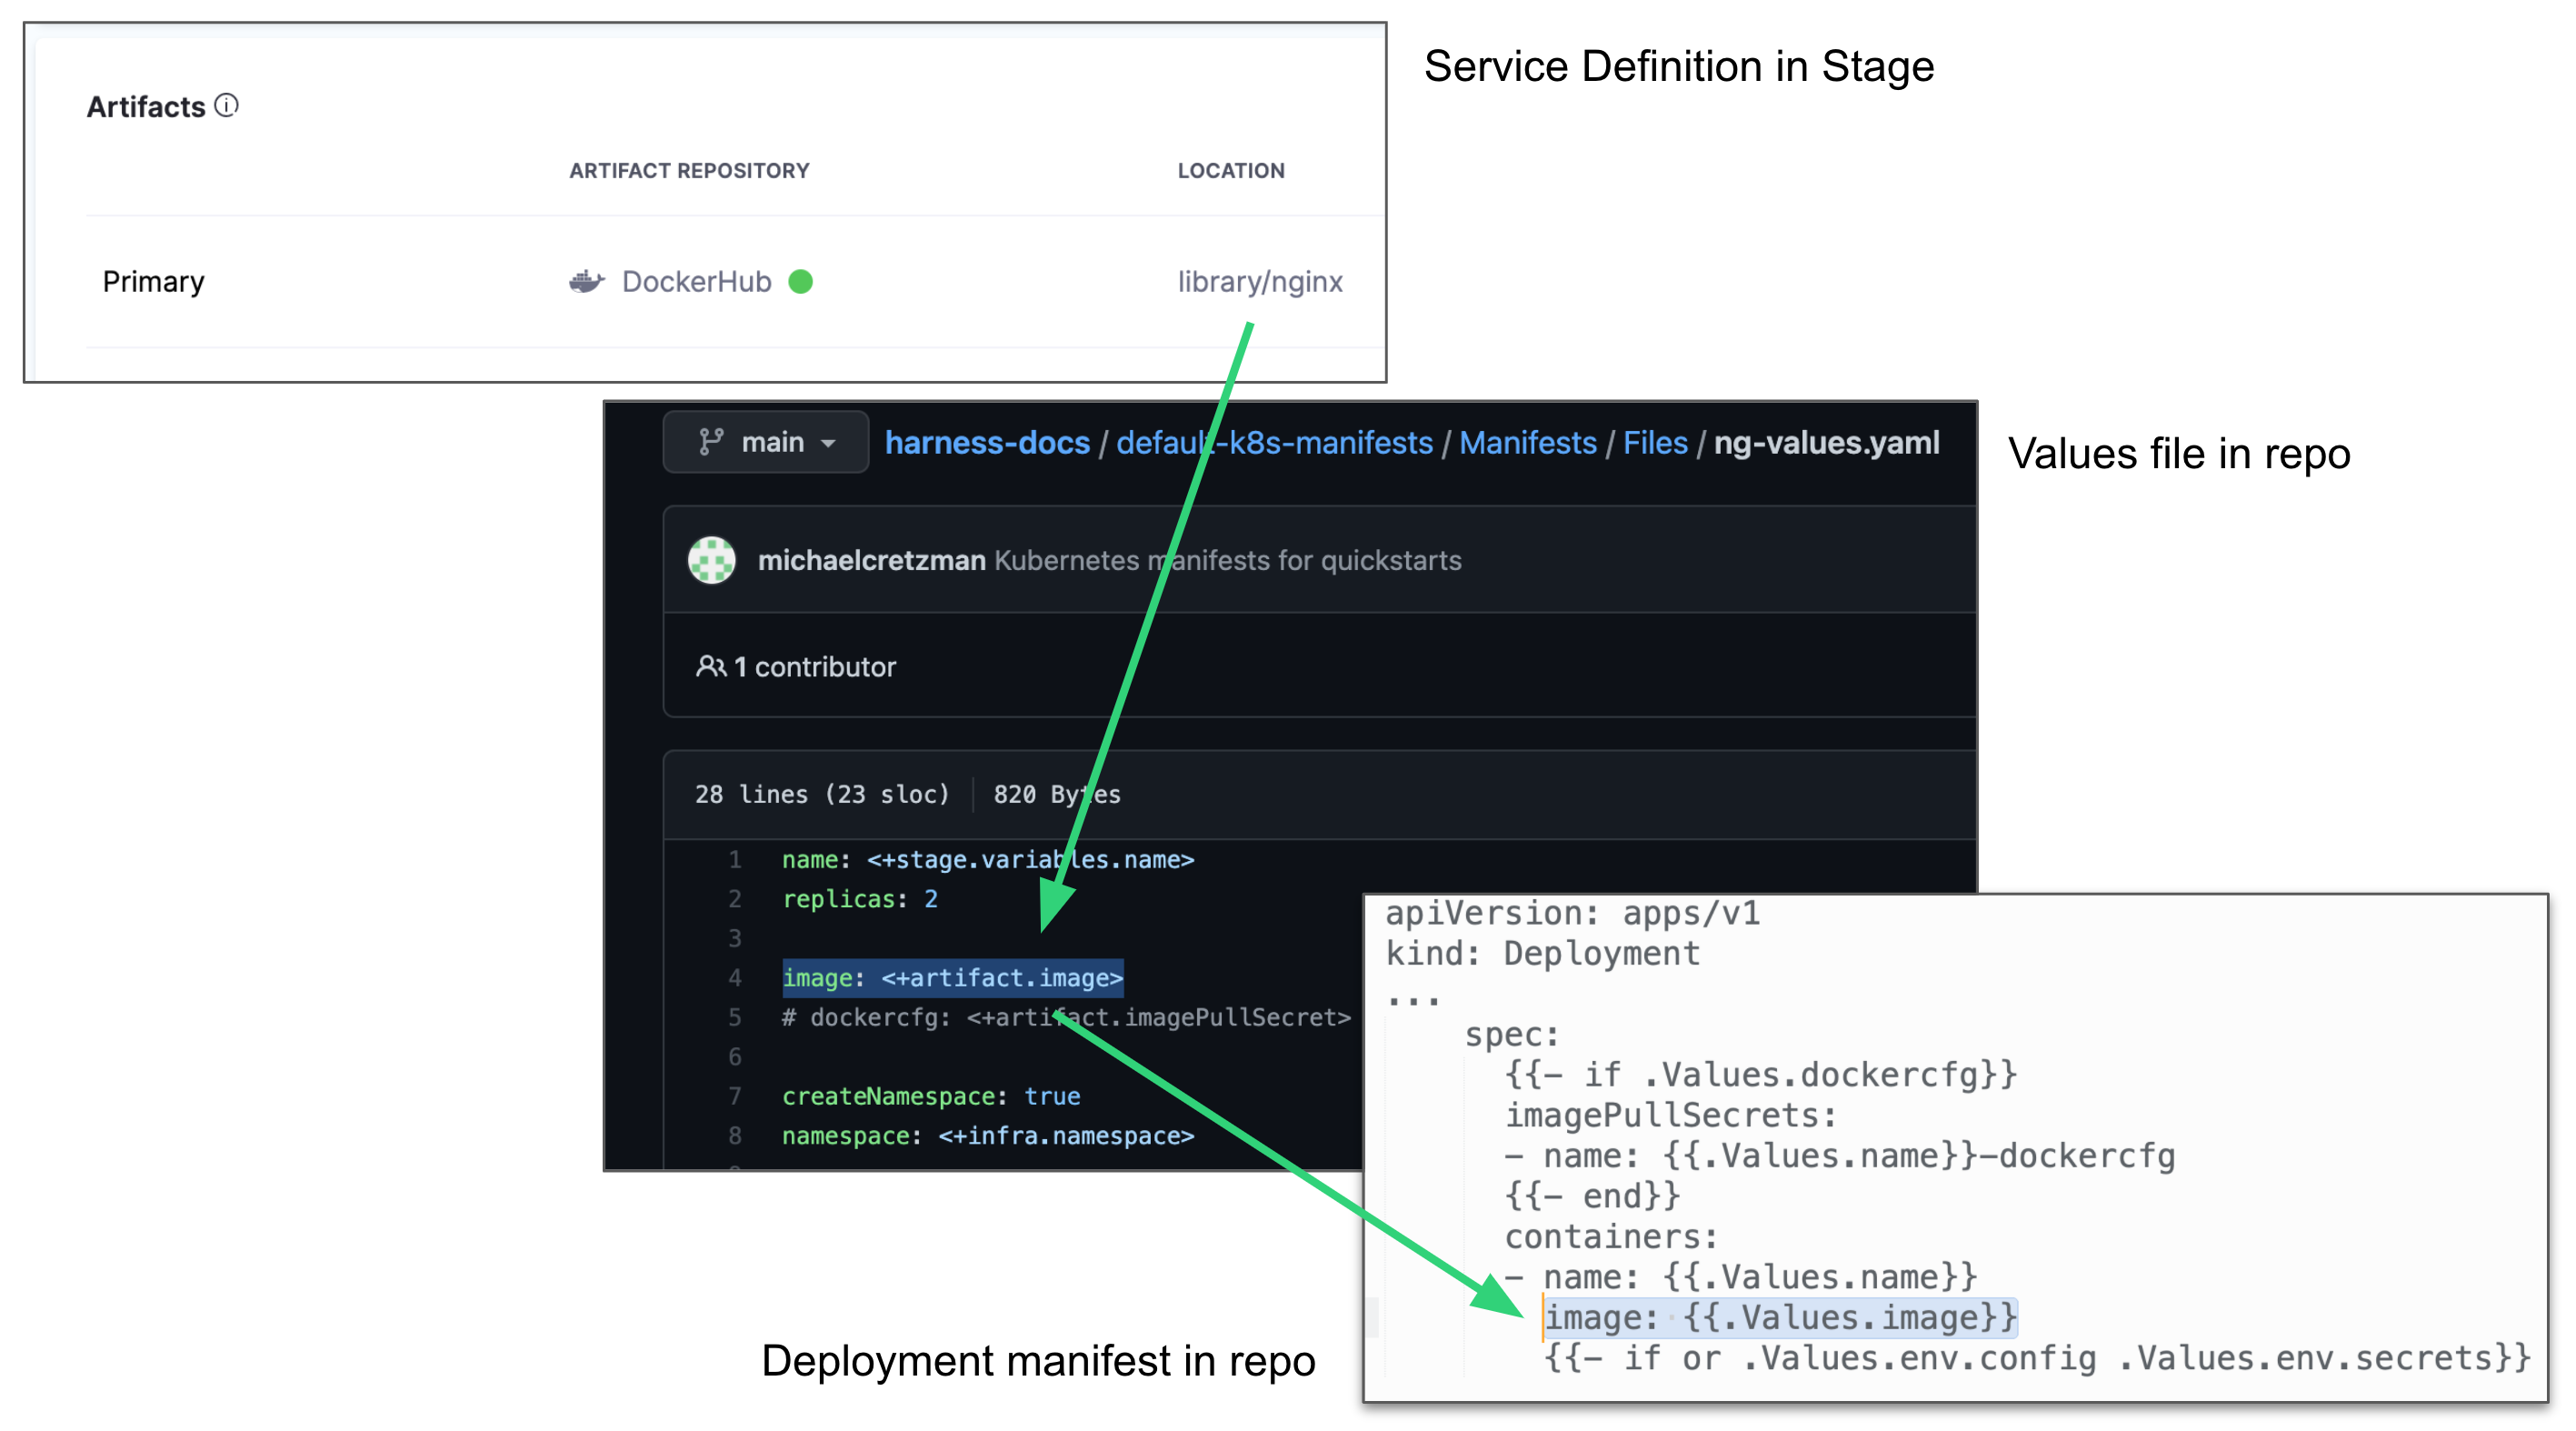Click the contributors people icon
Screen dimensions: 2576x1431
pos(711,666)
